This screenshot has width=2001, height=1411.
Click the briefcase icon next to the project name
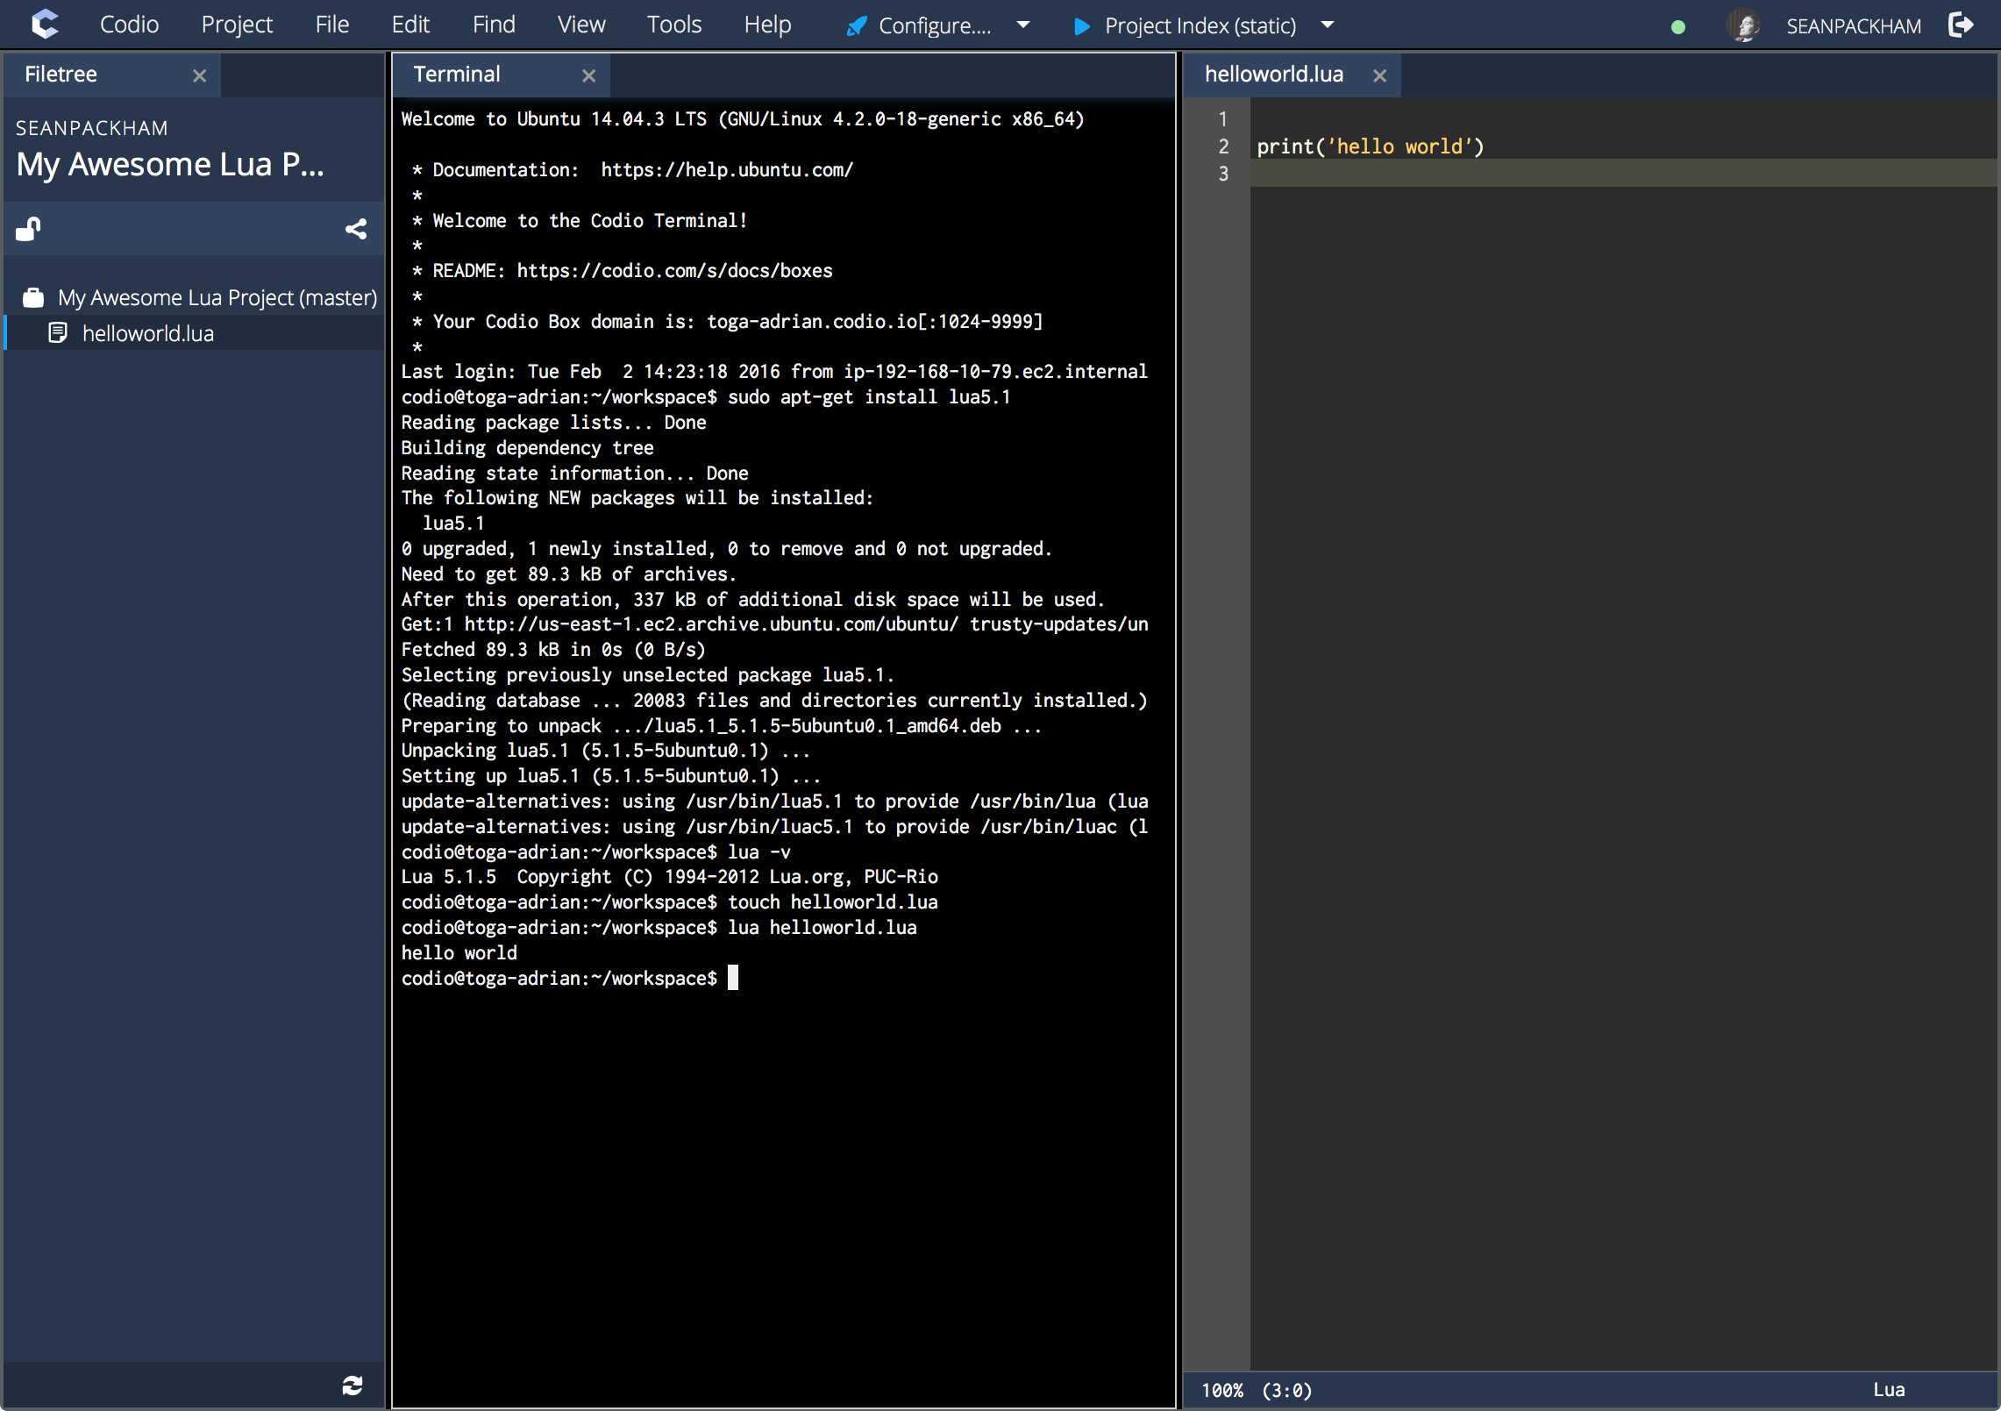point(32,297)
